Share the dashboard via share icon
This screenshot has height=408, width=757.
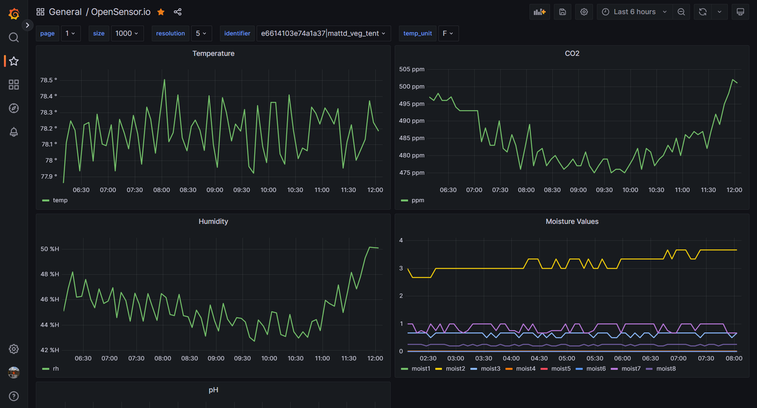[x=178, y=12]
